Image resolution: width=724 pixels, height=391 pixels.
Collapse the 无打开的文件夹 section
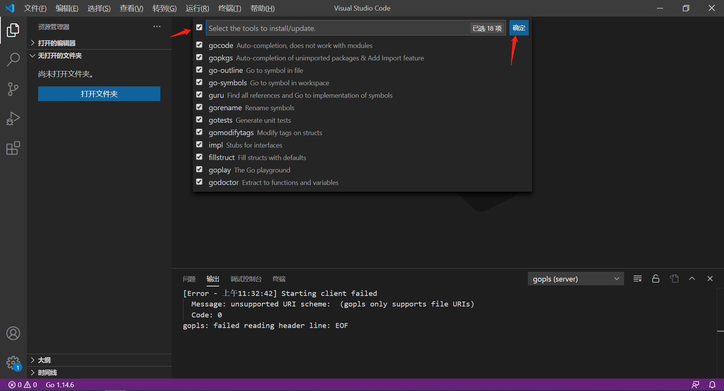pyautogui.click(x=100, y=55)
